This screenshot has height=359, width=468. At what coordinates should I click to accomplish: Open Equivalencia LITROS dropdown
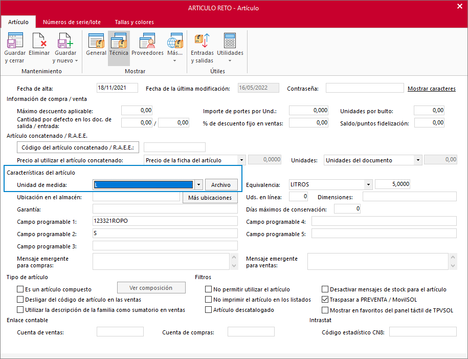click(369, 184)
